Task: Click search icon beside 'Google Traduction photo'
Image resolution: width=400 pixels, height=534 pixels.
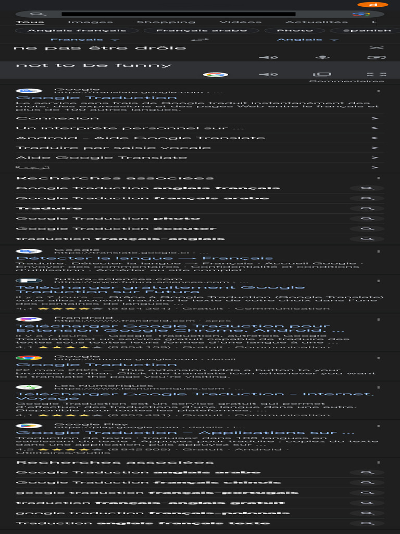Action: point(367,219)
